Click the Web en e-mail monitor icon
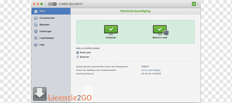Viewport: 232px width, 103px height. (160, 30)
